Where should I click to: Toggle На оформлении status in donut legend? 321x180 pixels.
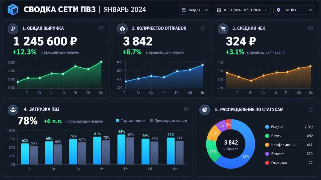pyautogui.click(x=289, y=145)
